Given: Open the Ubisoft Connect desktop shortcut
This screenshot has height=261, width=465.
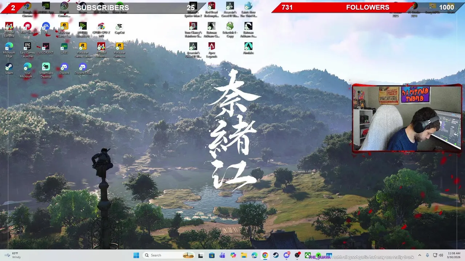Looking at the screenshot, I should pos(64,10).
